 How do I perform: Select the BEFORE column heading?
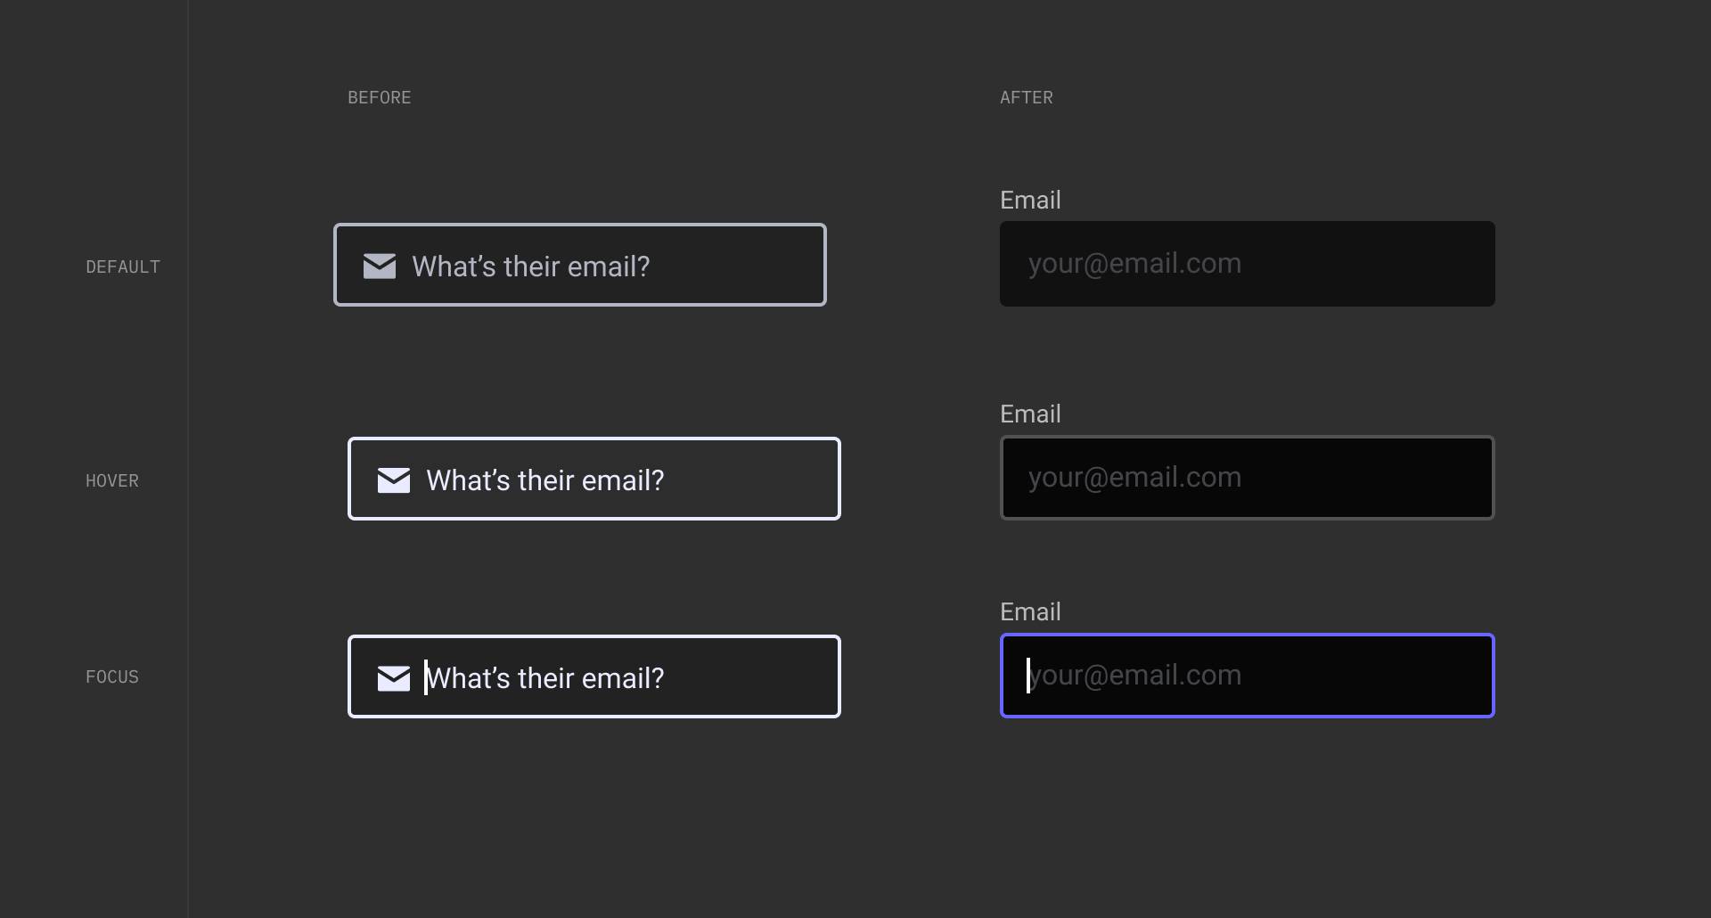tap(380, 98)
